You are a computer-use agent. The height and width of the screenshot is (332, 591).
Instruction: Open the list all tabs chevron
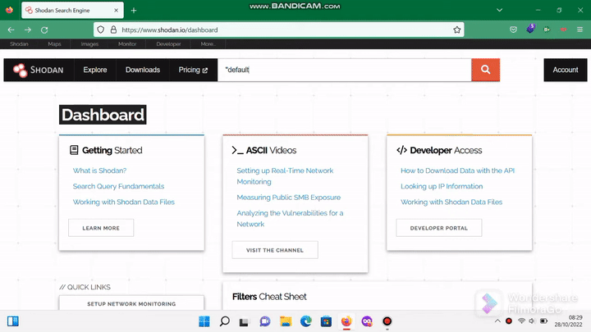pyautogui.click(x=499, y=10)
